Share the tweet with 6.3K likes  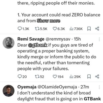coord(97,29)
